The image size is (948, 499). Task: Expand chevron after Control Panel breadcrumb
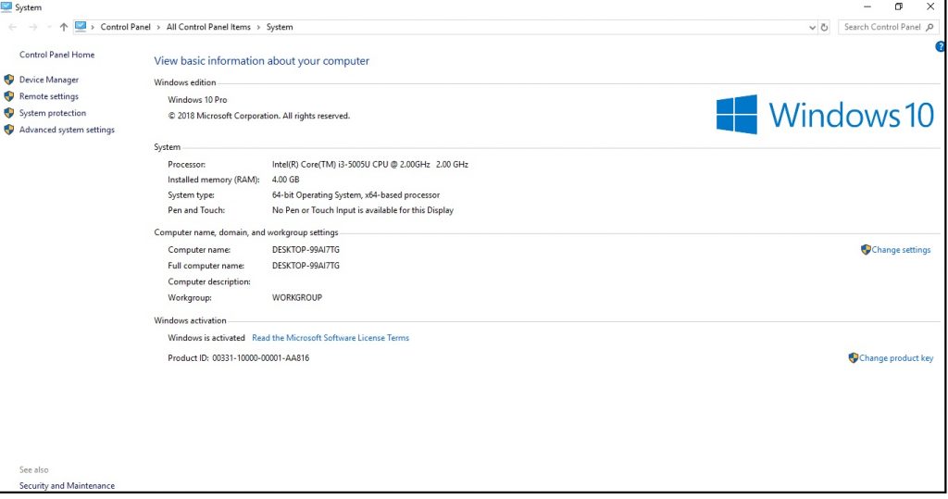click(158, 27)
